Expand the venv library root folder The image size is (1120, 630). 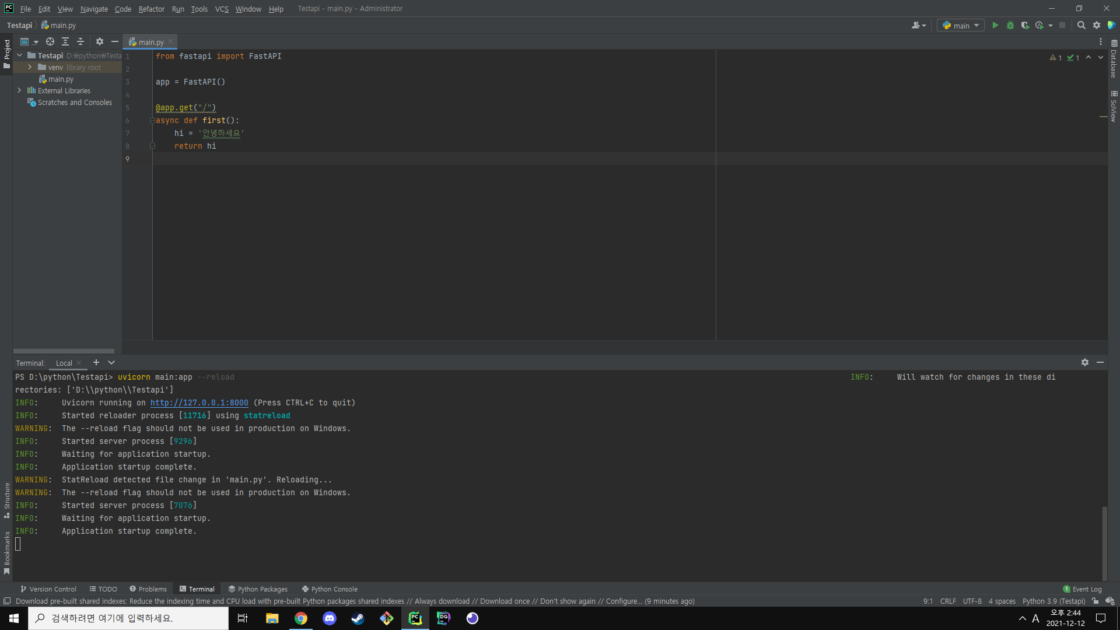(x=30, y=67)
